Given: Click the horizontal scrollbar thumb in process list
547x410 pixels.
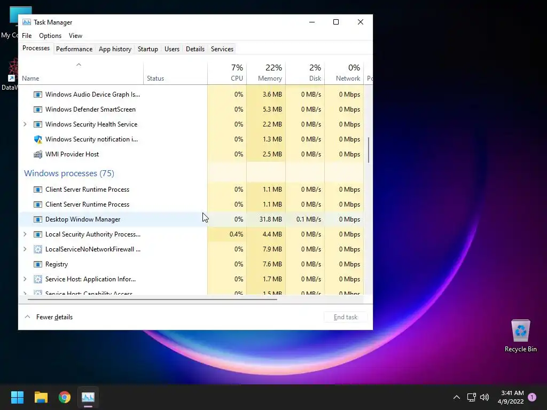Looking at the screenshot, I should (x=152, y=299).
